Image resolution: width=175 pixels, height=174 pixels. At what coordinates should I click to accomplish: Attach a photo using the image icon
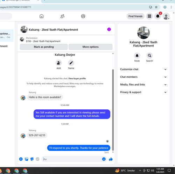pyautogui.click(x=27, y=159)
